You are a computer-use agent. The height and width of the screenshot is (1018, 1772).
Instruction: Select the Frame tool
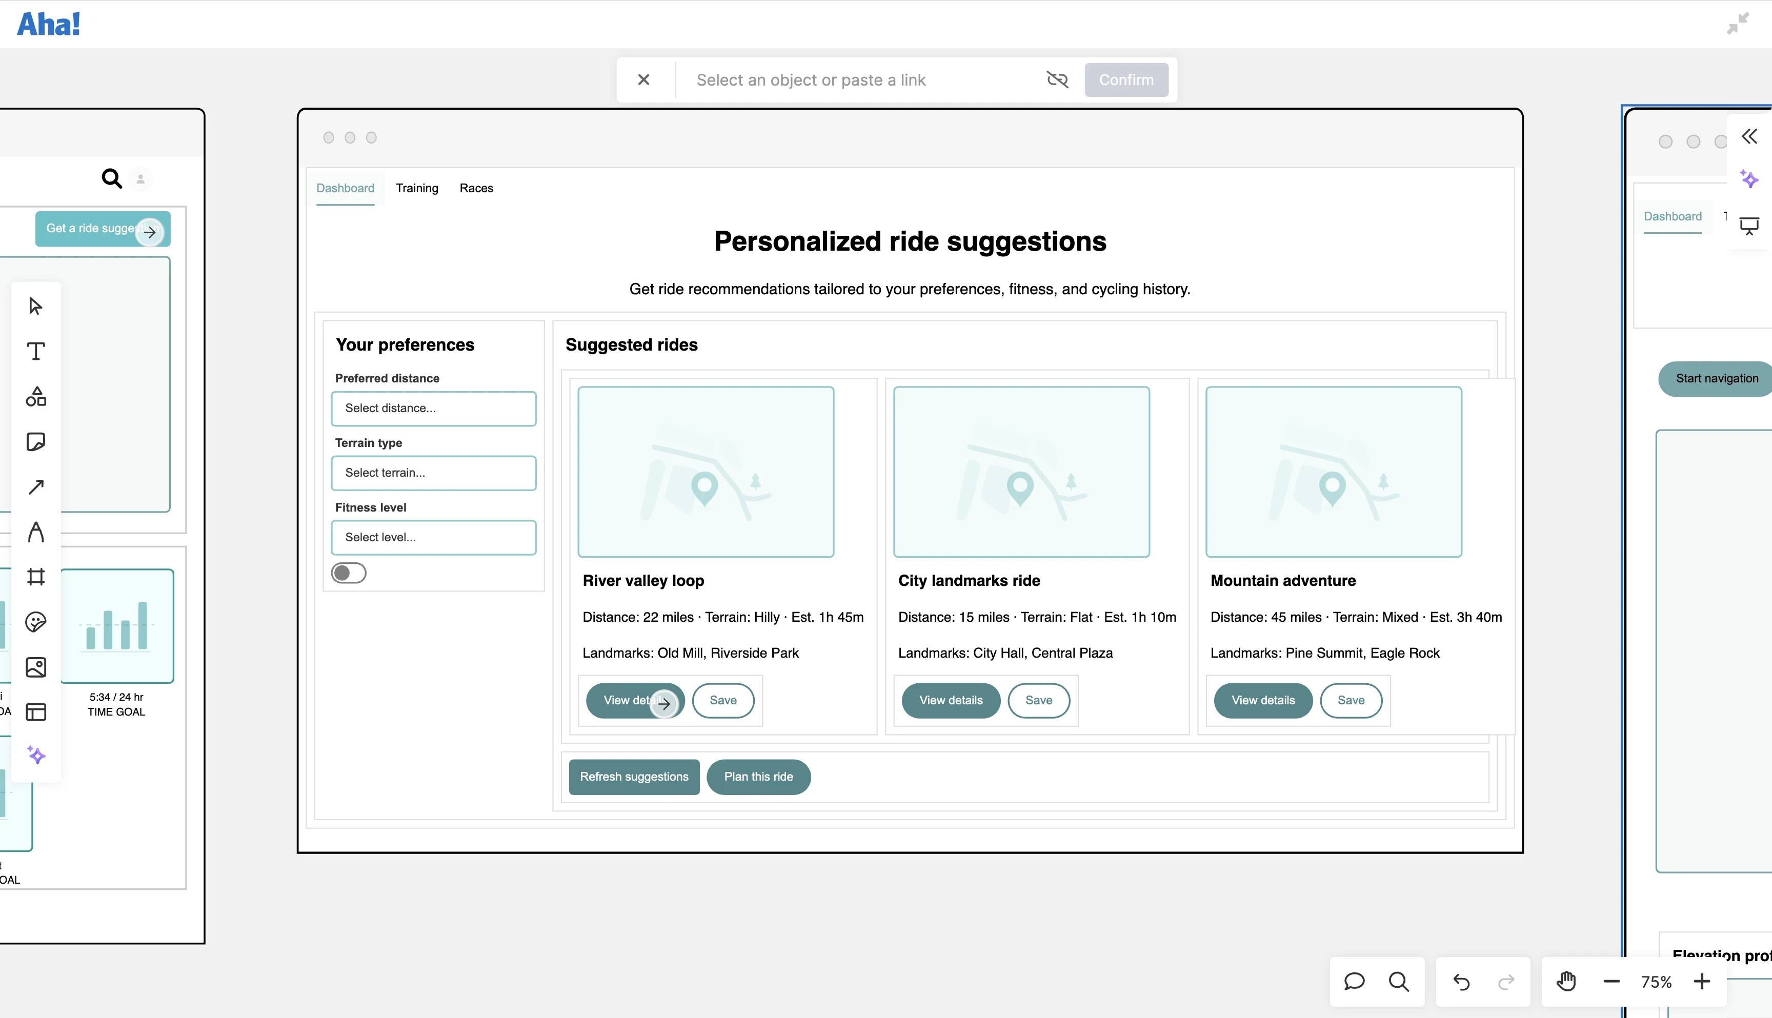[x=36, y=576]
